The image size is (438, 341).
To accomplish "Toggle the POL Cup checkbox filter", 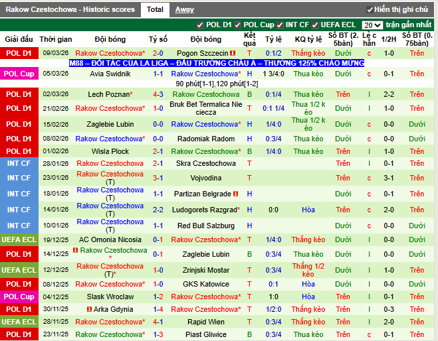I will [x=237, y=25].
